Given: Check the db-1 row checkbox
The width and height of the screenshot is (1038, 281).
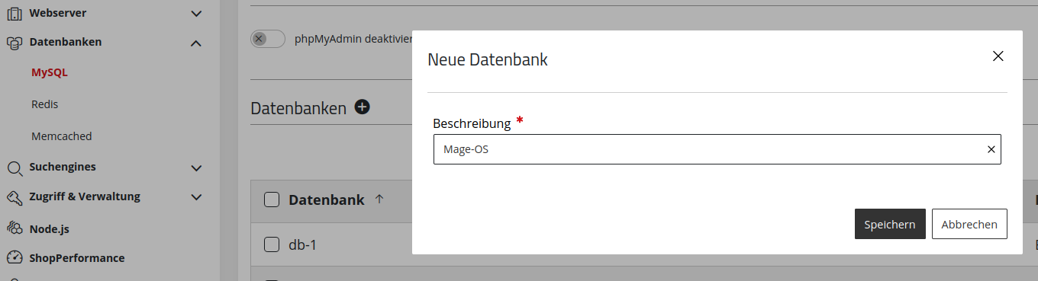Looking at the screenshot, I should (272, 244).
